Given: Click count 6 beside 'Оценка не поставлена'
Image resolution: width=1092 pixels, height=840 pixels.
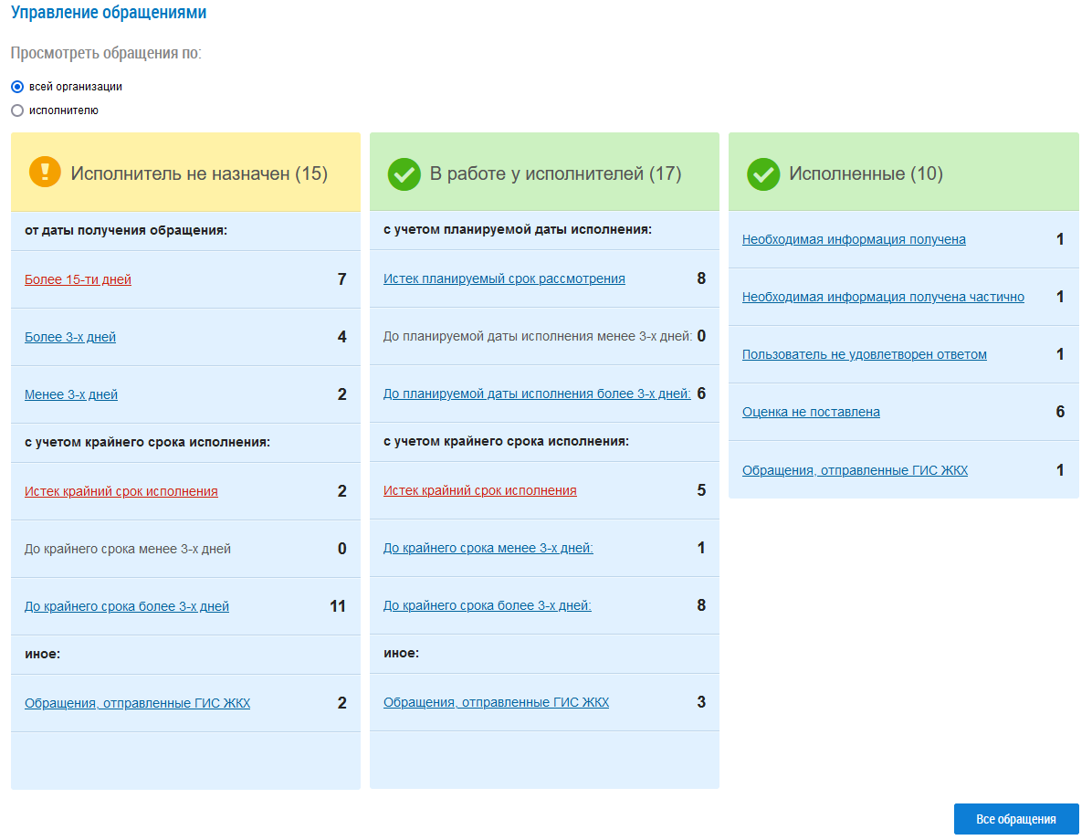Looking at the screenshot, I should click(x=1060, y=412).
